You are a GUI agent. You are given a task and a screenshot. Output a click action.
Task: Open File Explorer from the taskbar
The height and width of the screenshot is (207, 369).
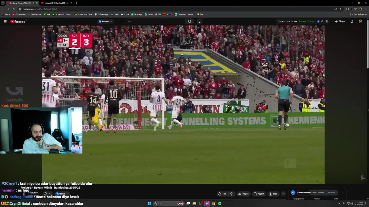tap(194, 204)
